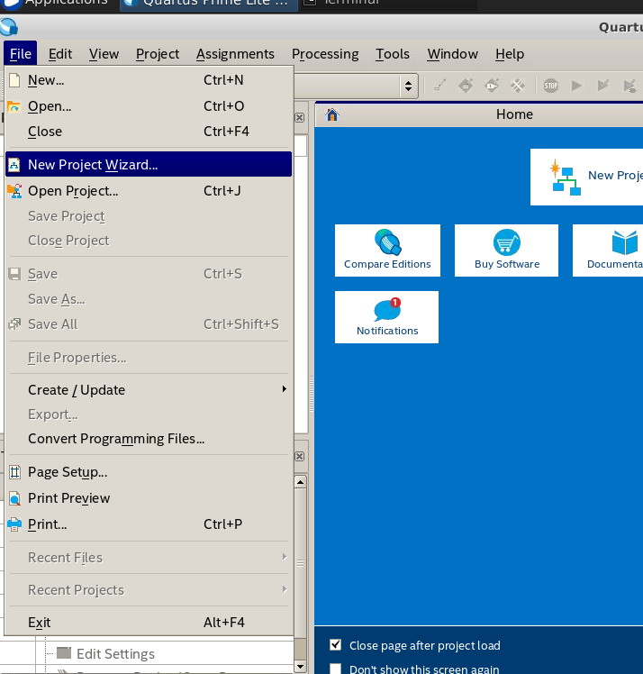Click the Start Compilation play icon
Viewport: 643px width, 674px height.
576,86
